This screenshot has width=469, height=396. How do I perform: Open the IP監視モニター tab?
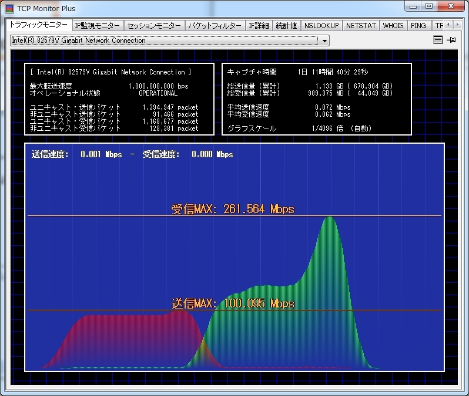point(98,26)
